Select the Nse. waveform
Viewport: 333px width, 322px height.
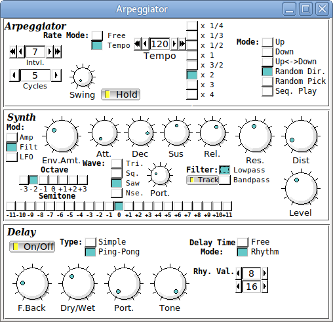[117, 193]
